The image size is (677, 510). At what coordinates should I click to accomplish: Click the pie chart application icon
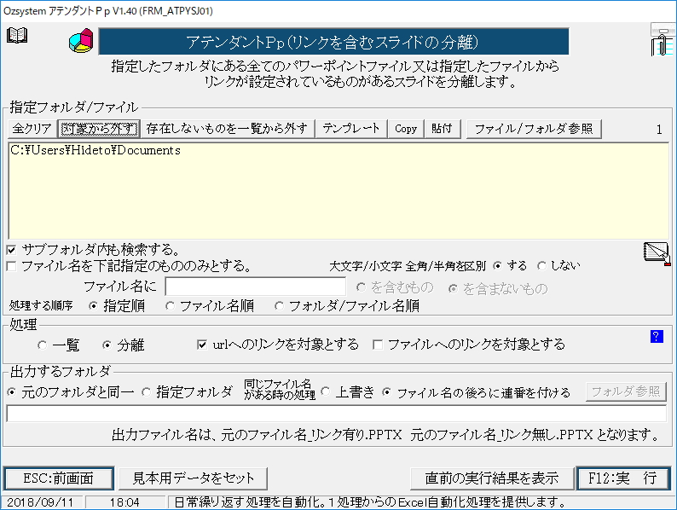coord(80,41)
